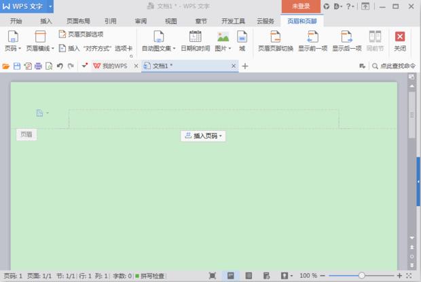Screen dimensions: 421x282
Task: Click the 域 (field) icon
Action: click(242, 41)
